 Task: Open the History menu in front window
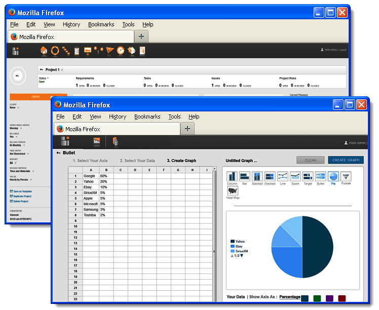click(118, 117)
